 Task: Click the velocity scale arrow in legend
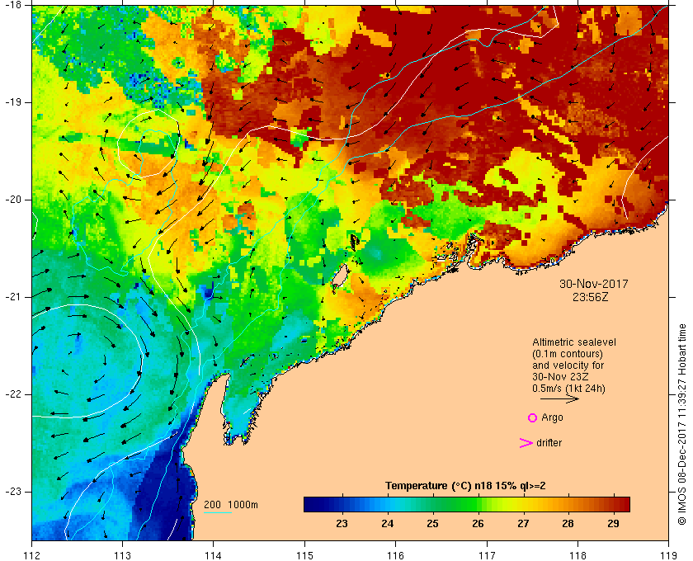559,398
